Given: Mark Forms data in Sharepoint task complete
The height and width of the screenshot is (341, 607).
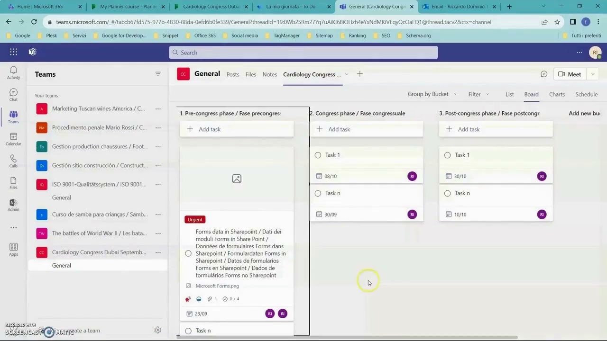Looking at the screenshot, I should click(x=188, y=253).
